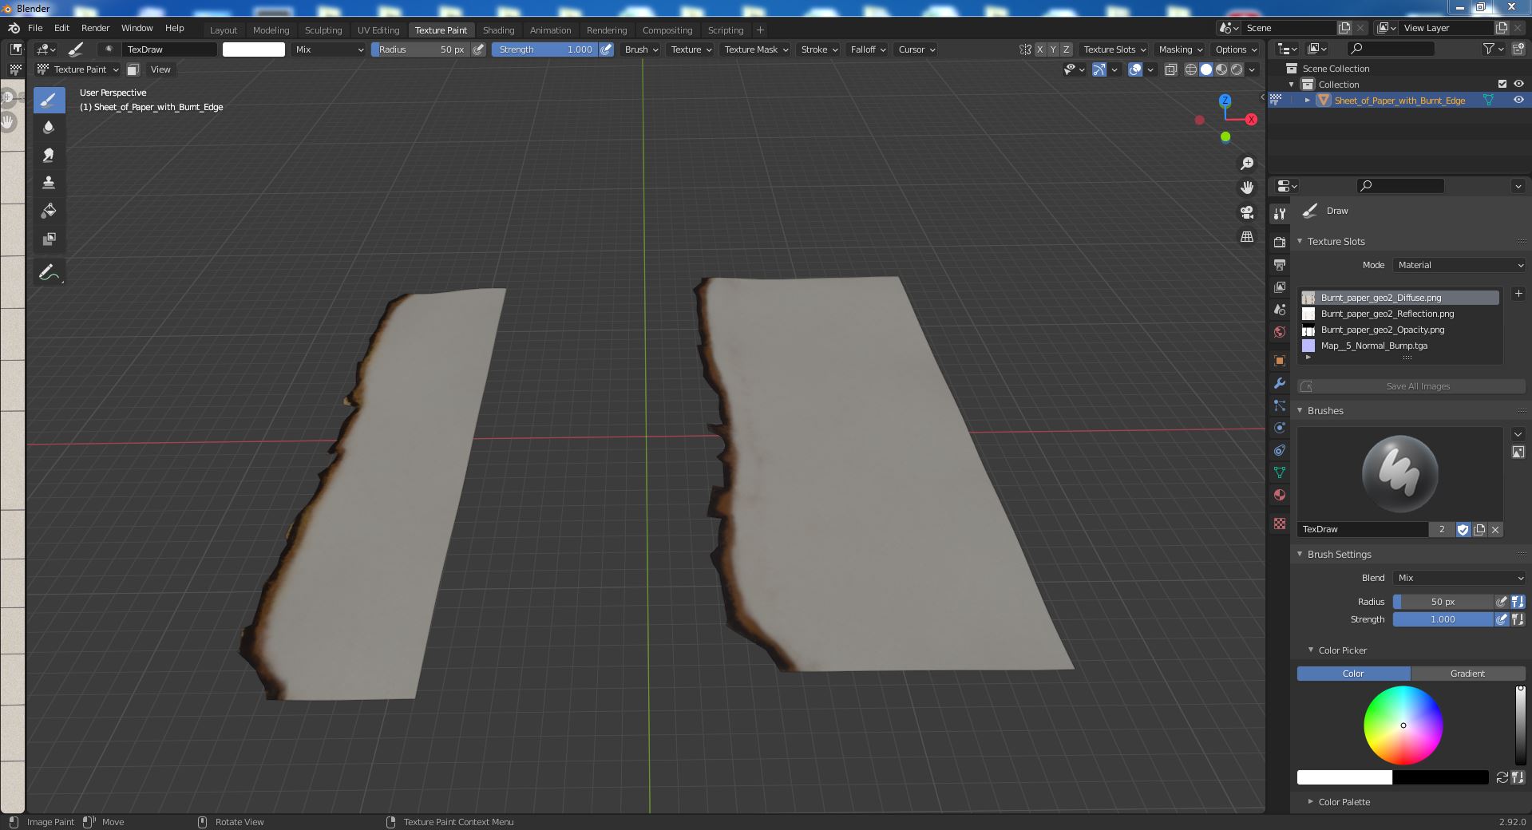Switch to the UV Editing workspace tab

(378, 30)
